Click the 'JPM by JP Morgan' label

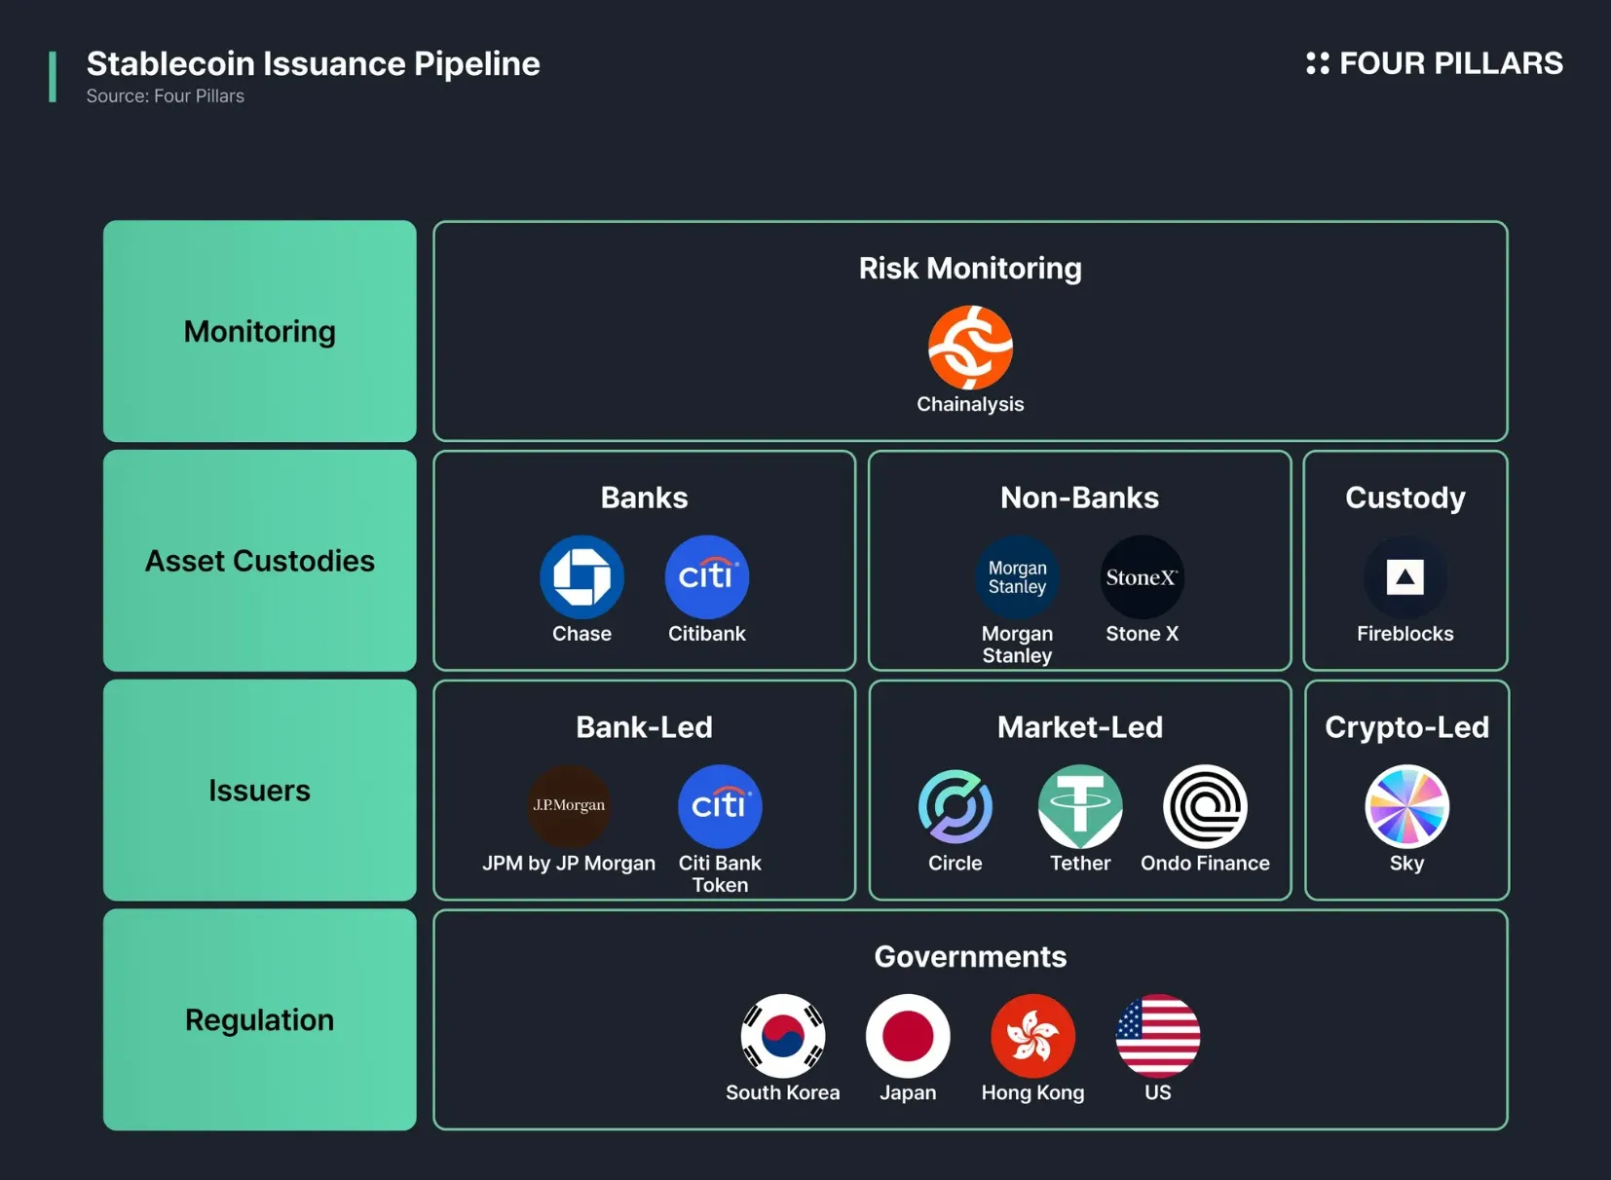coord(569,864)
